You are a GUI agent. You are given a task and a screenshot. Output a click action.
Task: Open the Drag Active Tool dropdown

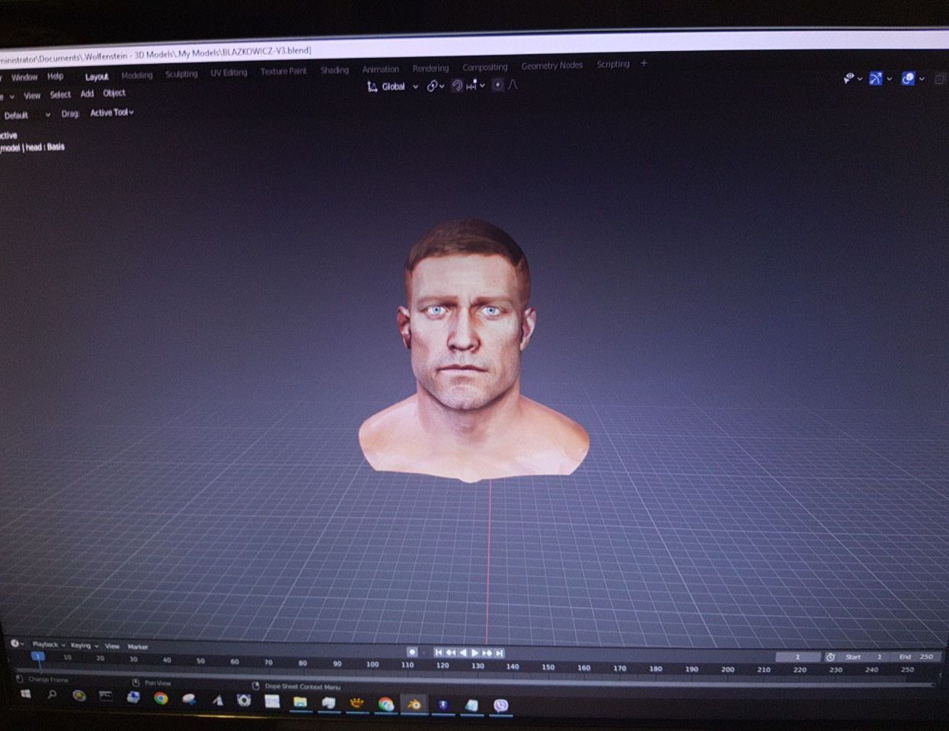pyautogui.click(x=112, y=113)
